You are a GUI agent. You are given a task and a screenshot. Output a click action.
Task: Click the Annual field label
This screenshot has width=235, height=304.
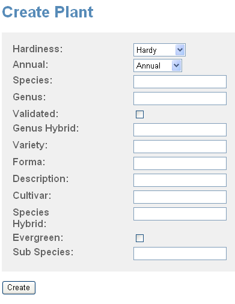coord(31,64)
